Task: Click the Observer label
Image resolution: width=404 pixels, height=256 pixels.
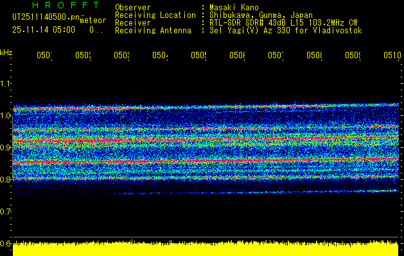Action: click(x=133, y=7)
